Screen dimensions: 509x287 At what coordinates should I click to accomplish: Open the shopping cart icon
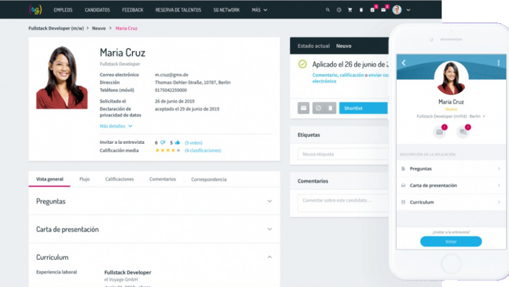coord(350,10)
